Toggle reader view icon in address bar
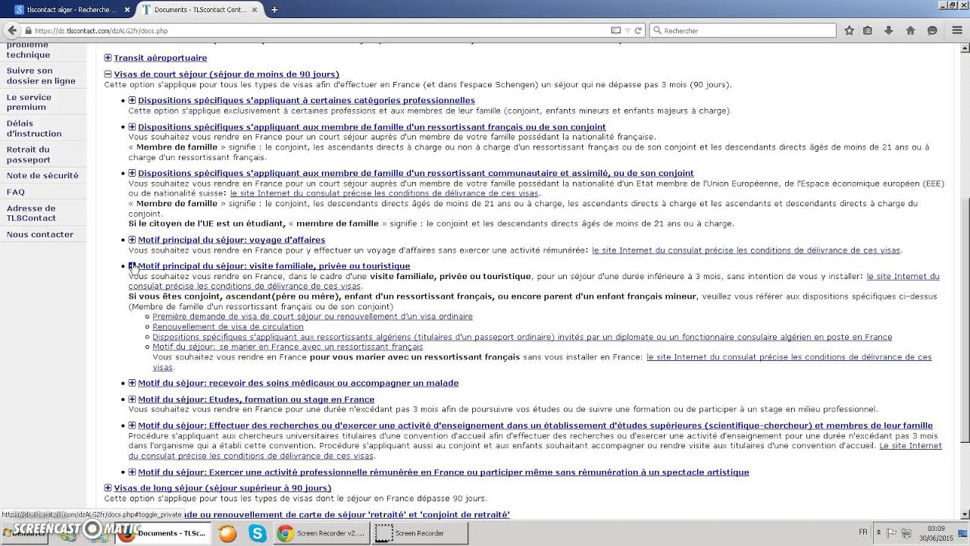 coord(616,31)
